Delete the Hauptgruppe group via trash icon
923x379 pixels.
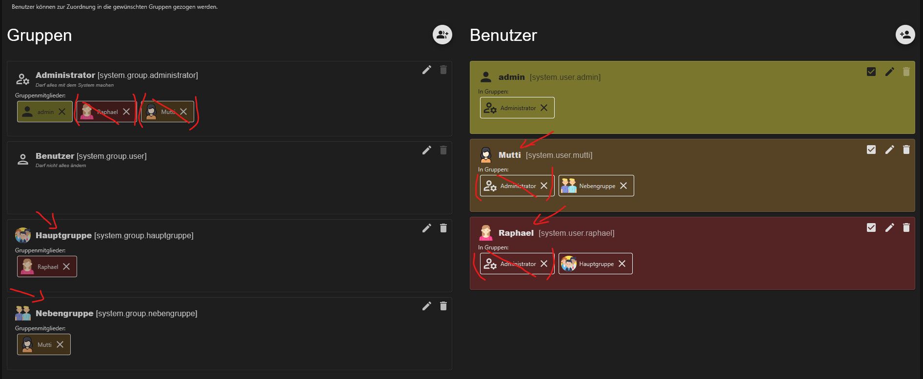(x=443, y=228)
